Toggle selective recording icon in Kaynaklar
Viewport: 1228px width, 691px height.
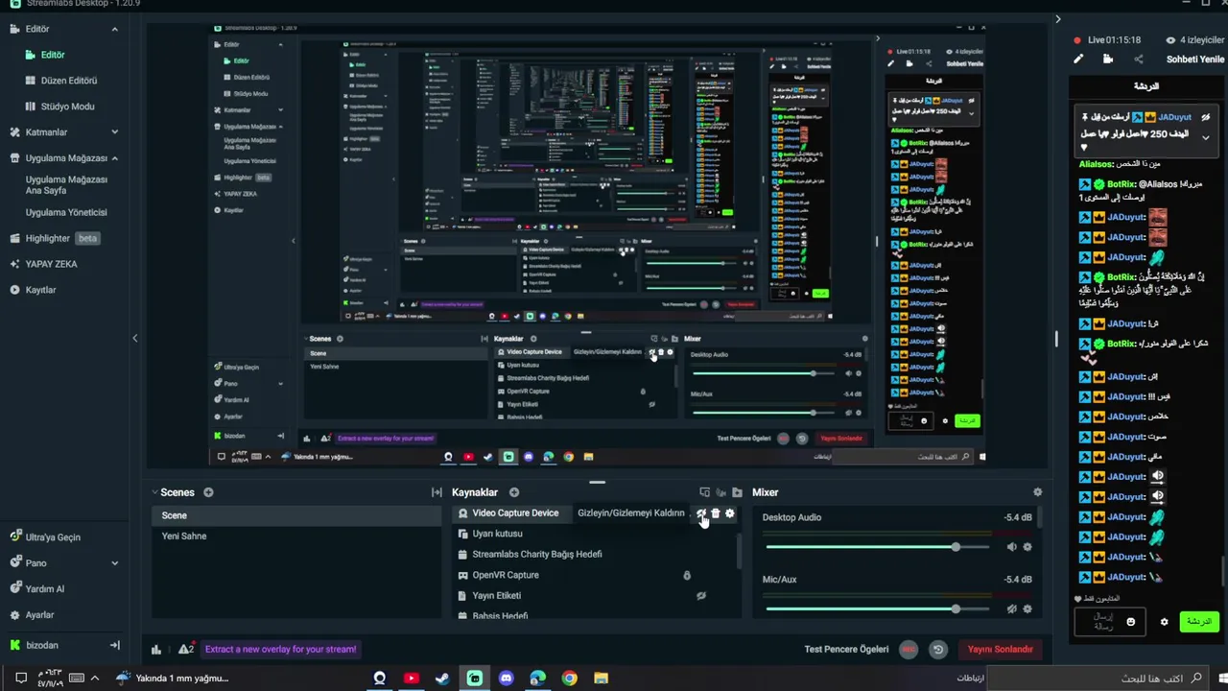[720, 492]
